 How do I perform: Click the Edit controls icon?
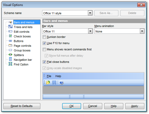(x=10, y=31)
